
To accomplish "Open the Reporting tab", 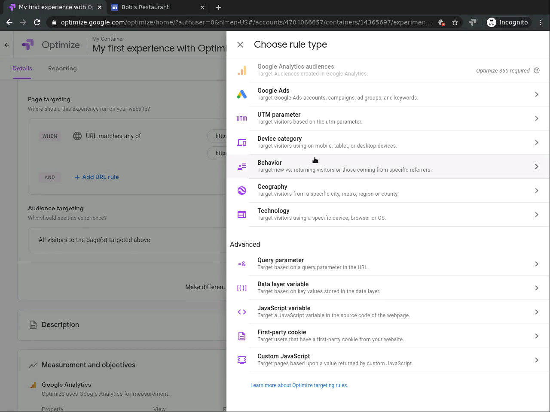I will (x=62, y=68).
